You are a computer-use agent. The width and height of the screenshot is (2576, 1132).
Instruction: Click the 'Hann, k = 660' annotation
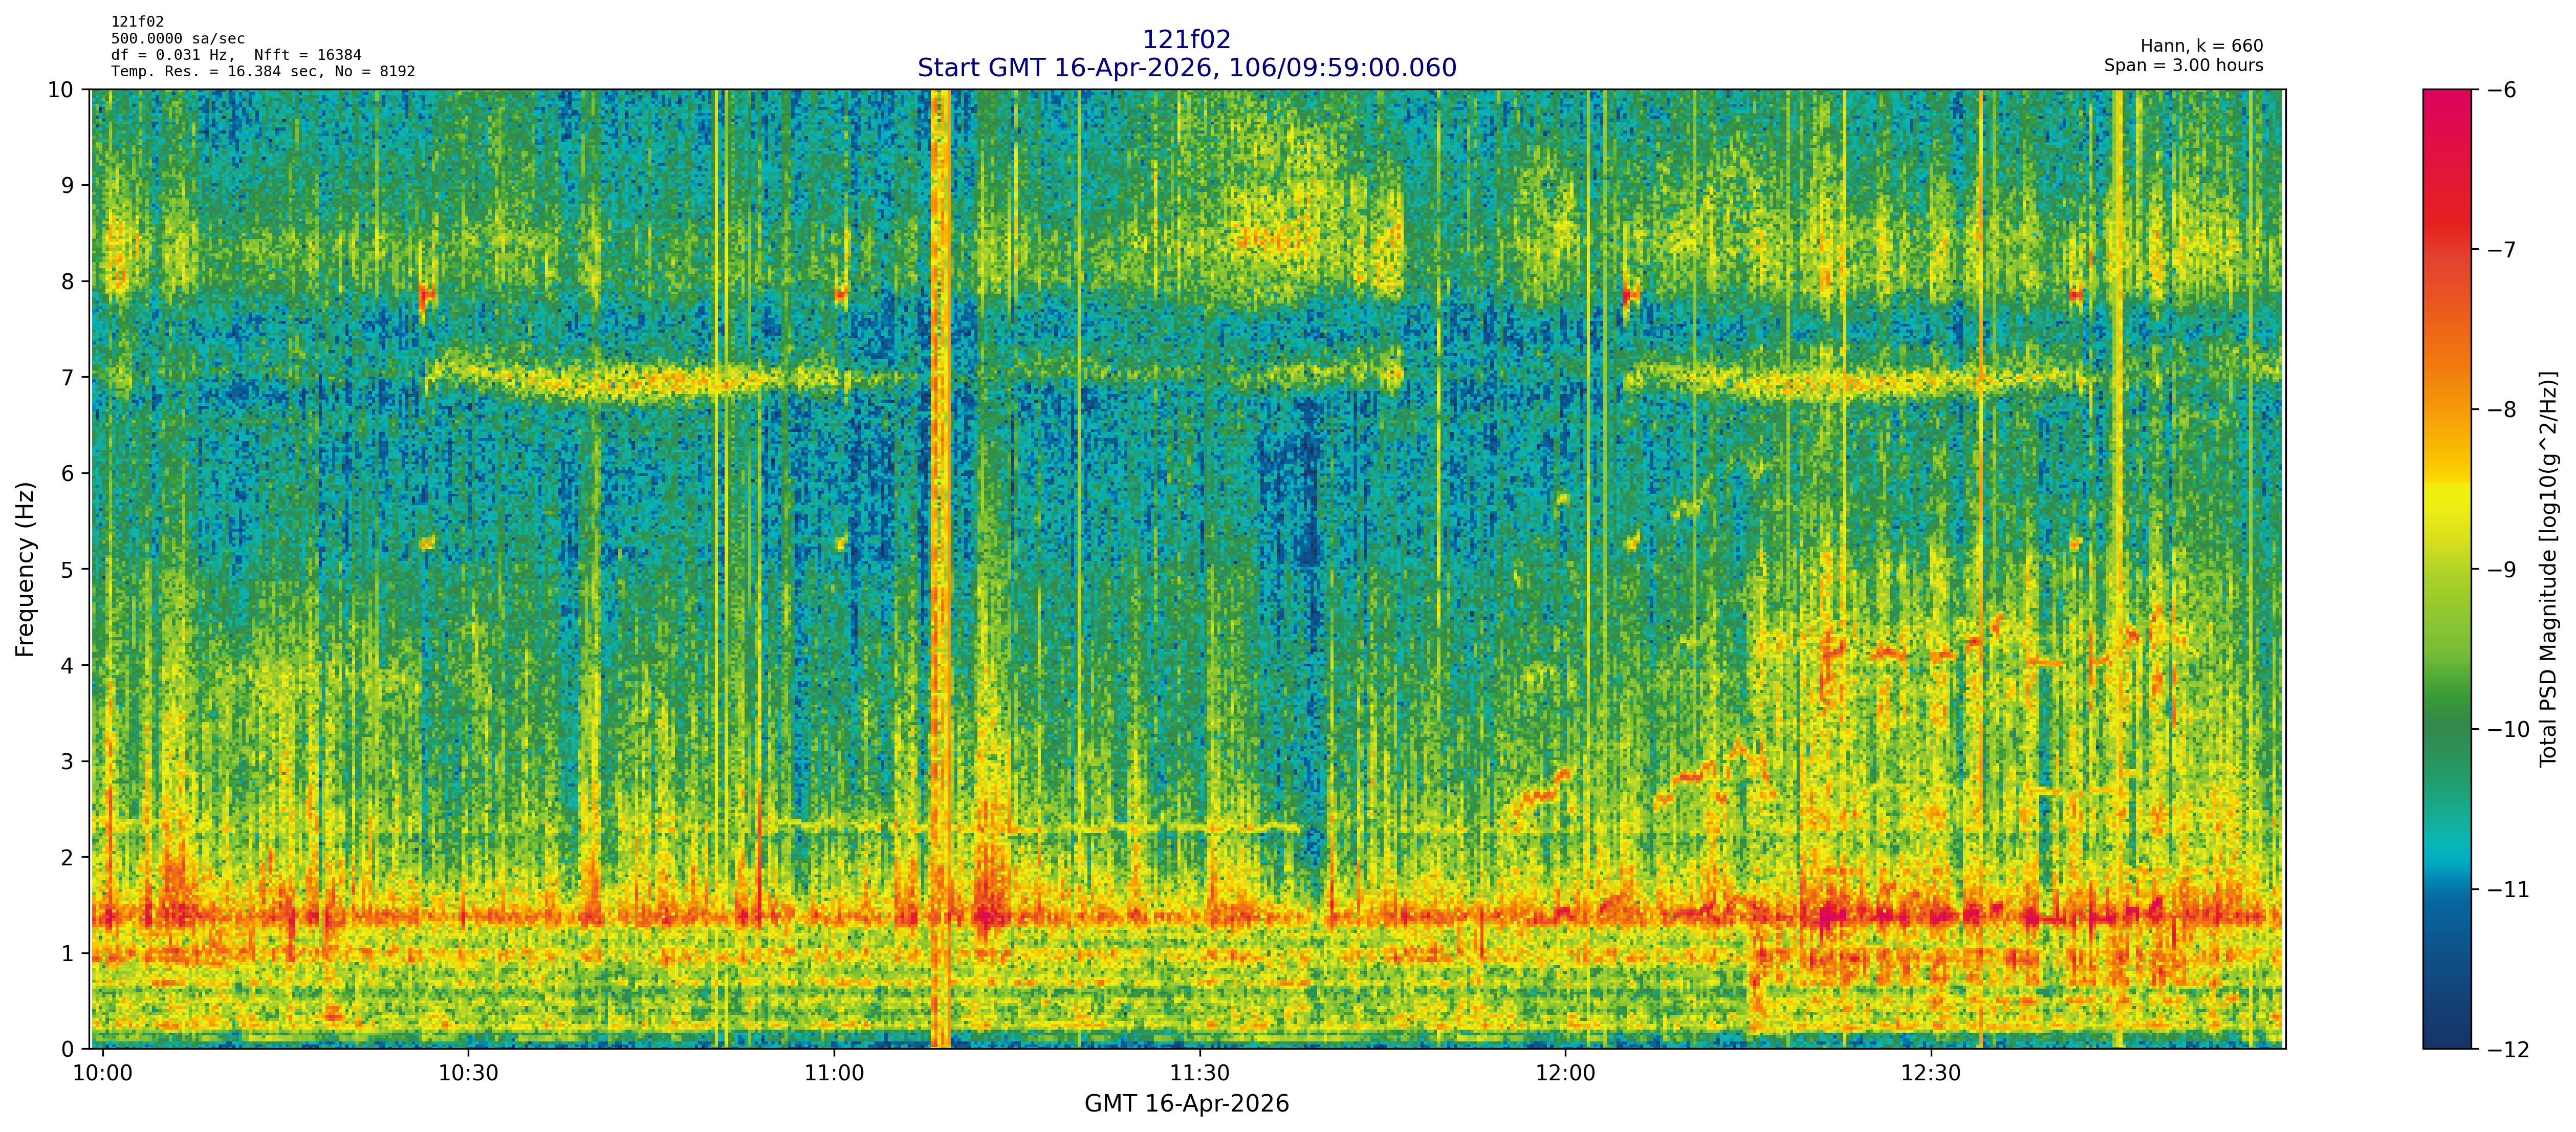pyautogui.click(x=2201, y=46)
